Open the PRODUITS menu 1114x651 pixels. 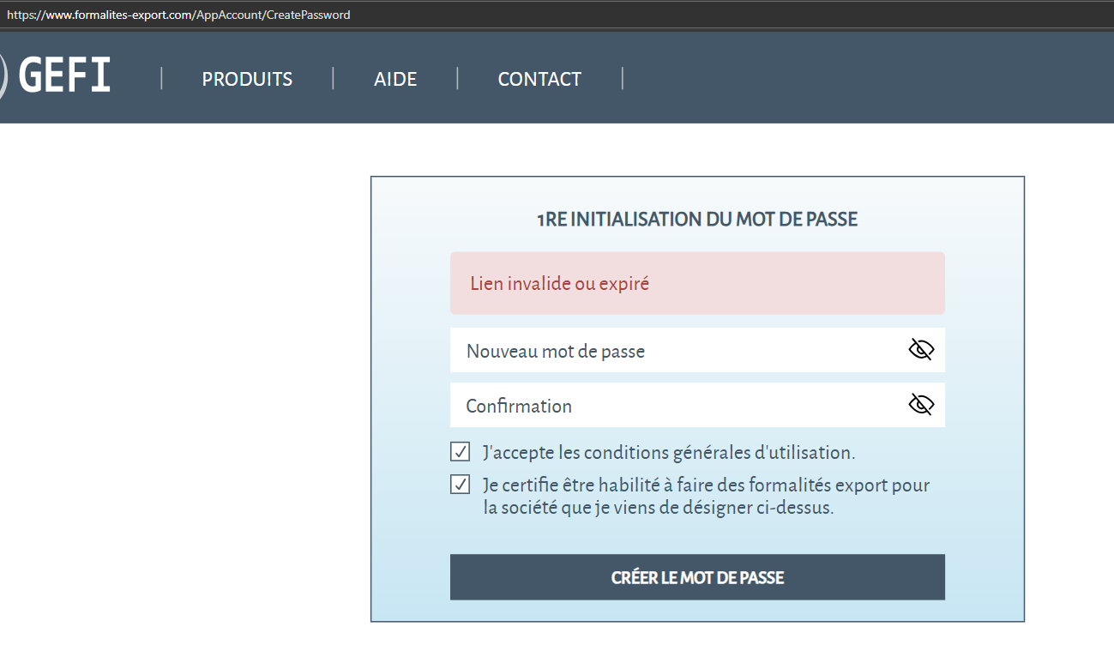247,80
